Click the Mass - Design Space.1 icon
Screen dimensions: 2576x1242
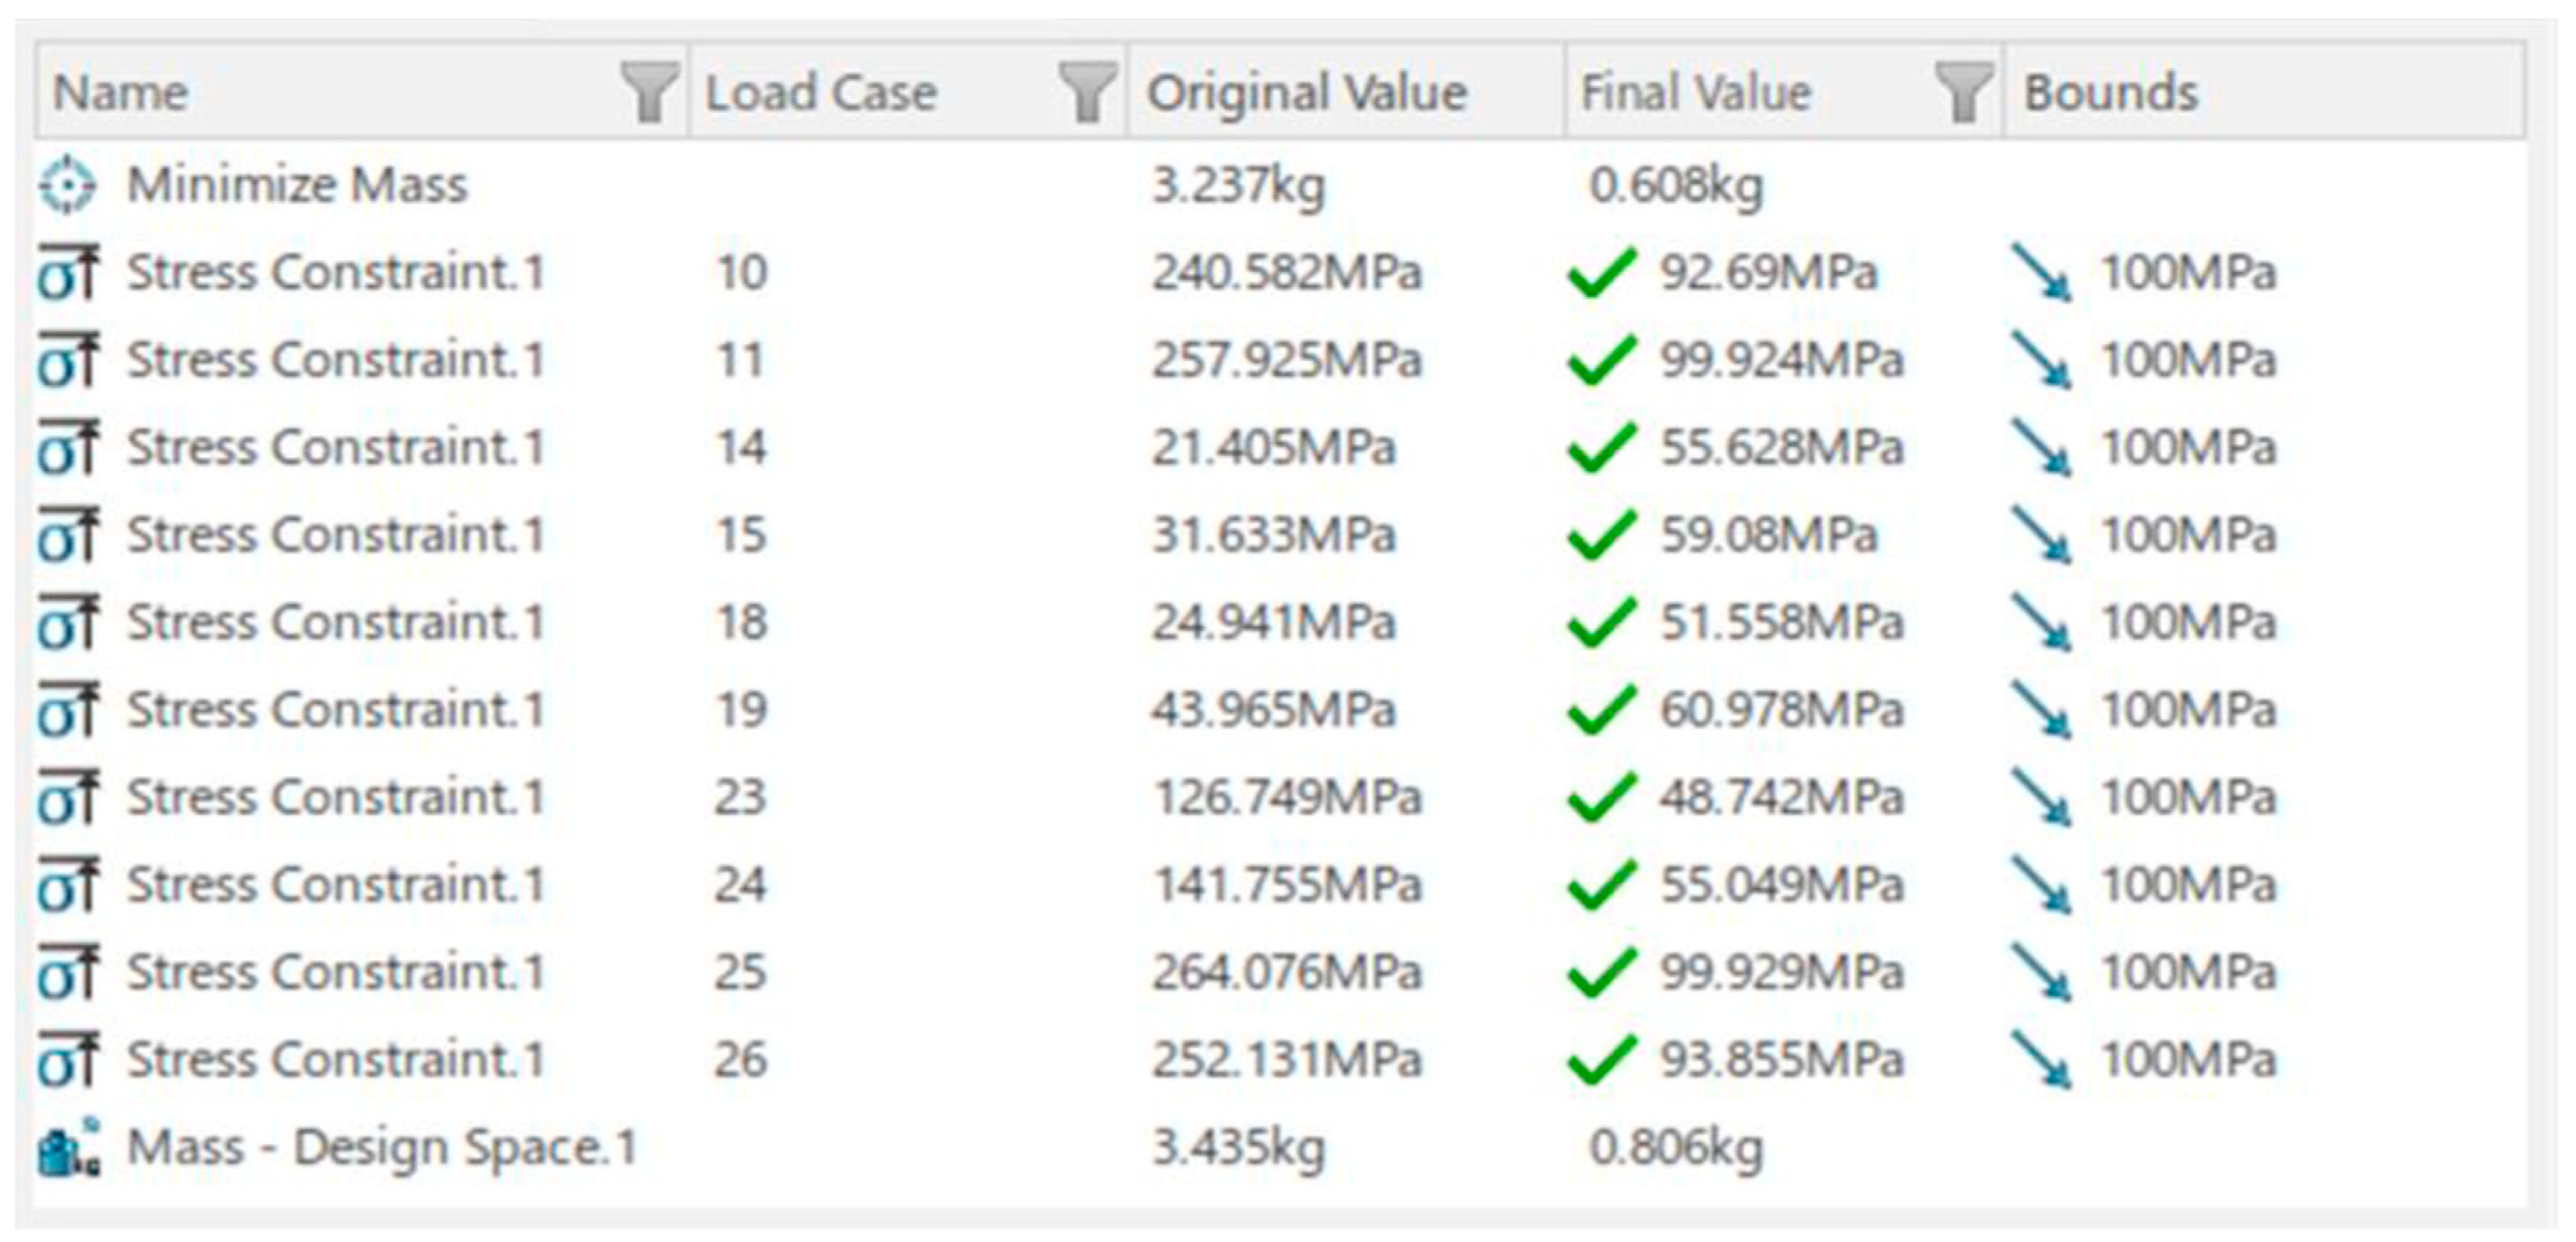pos(68,1148)
